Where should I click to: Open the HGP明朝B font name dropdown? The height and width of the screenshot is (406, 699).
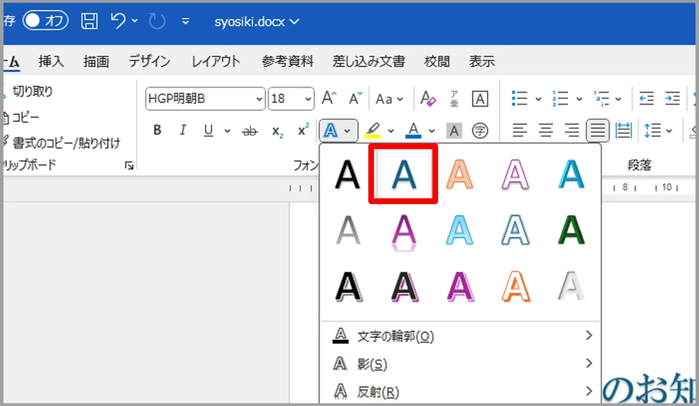(259, 99)
